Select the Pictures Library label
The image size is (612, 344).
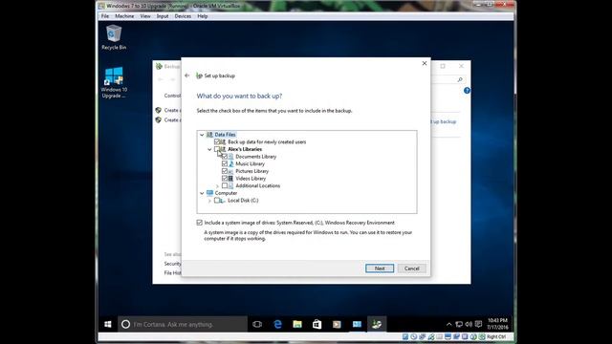click(x=252, y=171)
